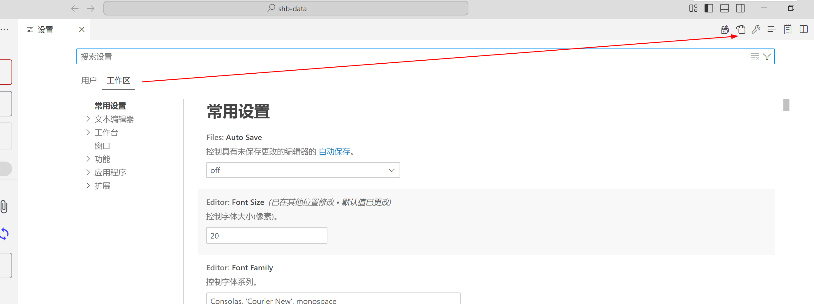Image resolution: width=814 pixels, height=304 pixels.
Task: Click the ab/ac replace icon in editor toolbar
Action: (x=725, y=30)
